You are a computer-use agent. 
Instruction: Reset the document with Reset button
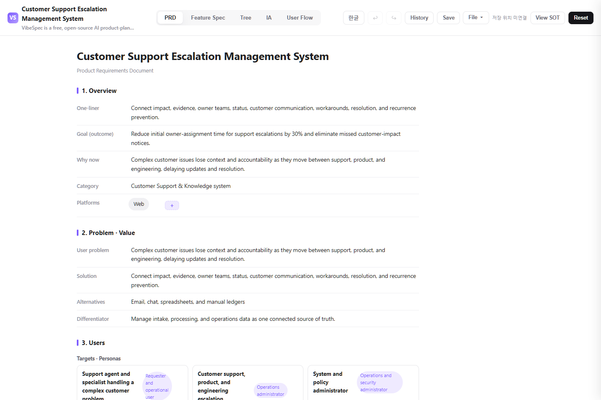[x=581, y=18]
